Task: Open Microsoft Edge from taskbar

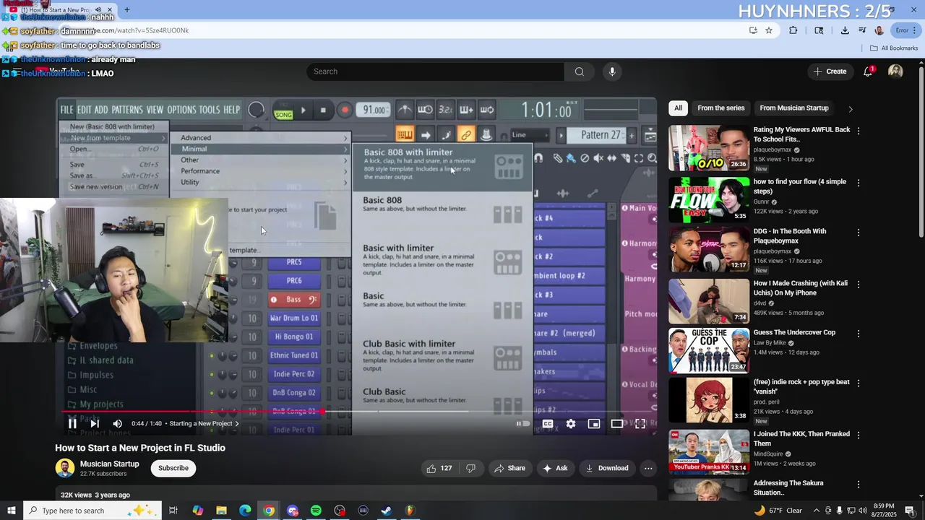Action: (x=245, y=511)
